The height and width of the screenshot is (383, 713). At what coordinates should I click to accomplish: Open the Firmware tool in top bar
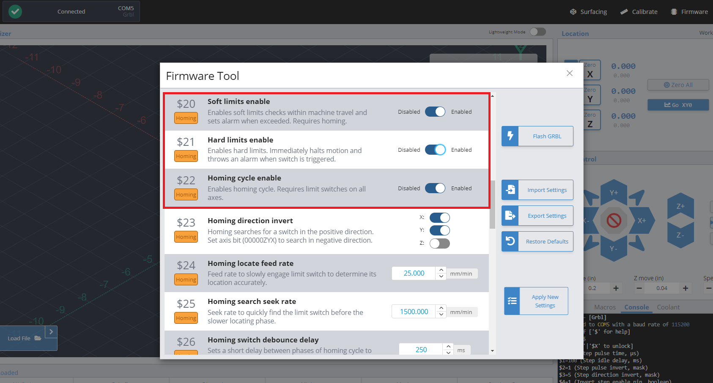click(689, 12)
